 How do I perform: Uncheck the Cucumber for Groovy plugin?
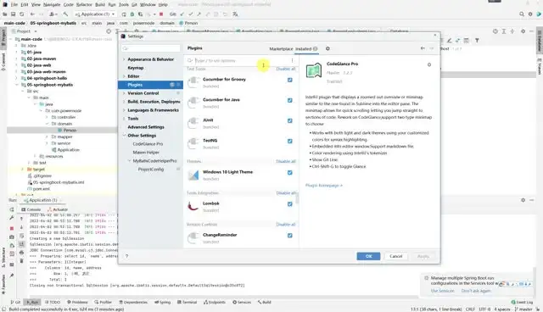[x=290, y=80]
